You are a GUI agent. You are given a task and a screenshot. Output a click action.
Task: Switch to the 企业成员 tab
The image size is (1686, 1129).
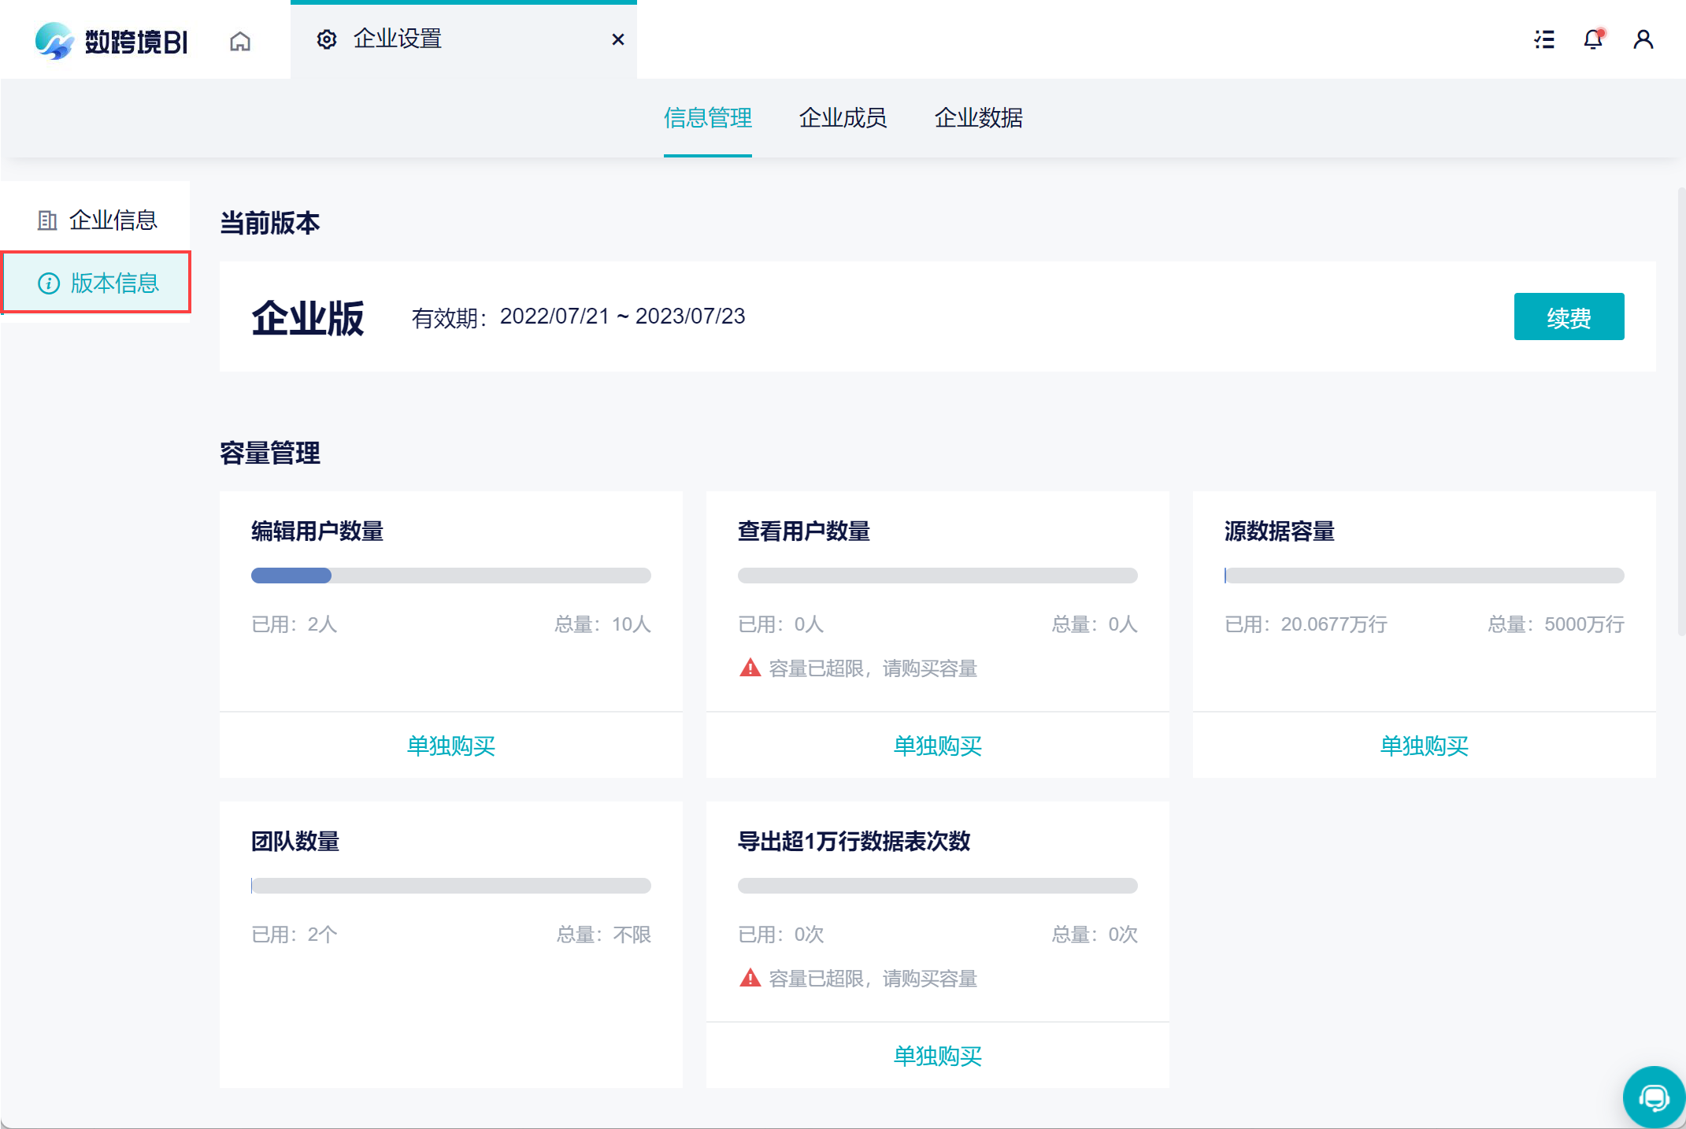tap(843, 118)
